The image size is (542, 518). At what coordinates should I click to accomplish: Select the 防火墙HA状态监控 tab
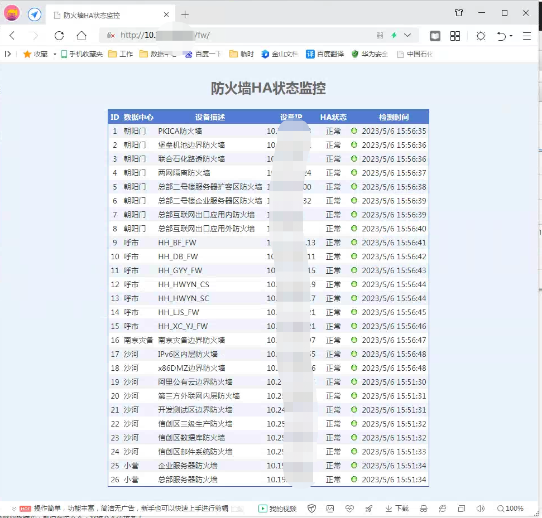pos(106,15)
